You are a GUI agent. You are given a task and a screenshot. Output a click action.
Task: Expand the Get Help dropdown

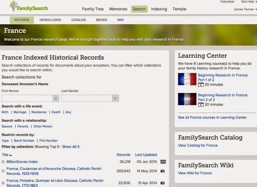pos(249,2)
